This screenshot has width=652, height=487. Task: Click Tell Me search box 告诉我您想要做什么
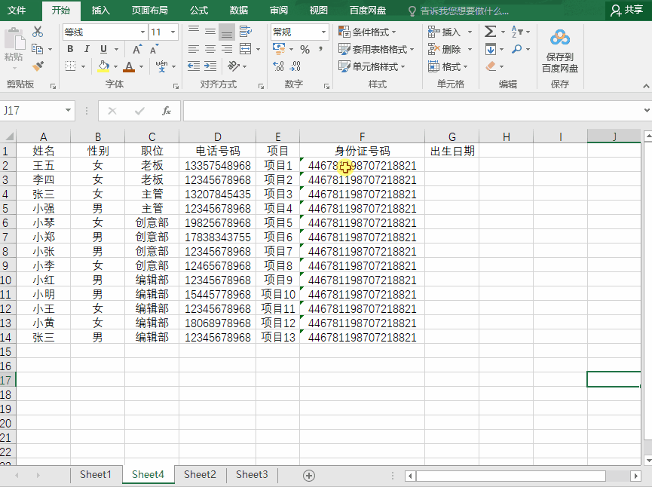(458, 11)
